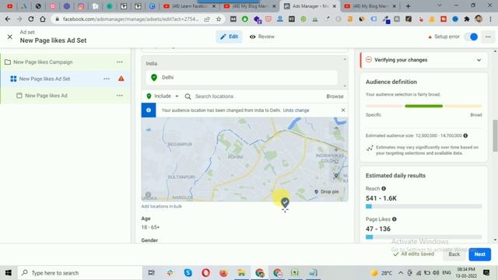Image resolution: width=498 pixels, height=280 pixels.
Task: Go back in browser
Action: click(x=8, y=19)
